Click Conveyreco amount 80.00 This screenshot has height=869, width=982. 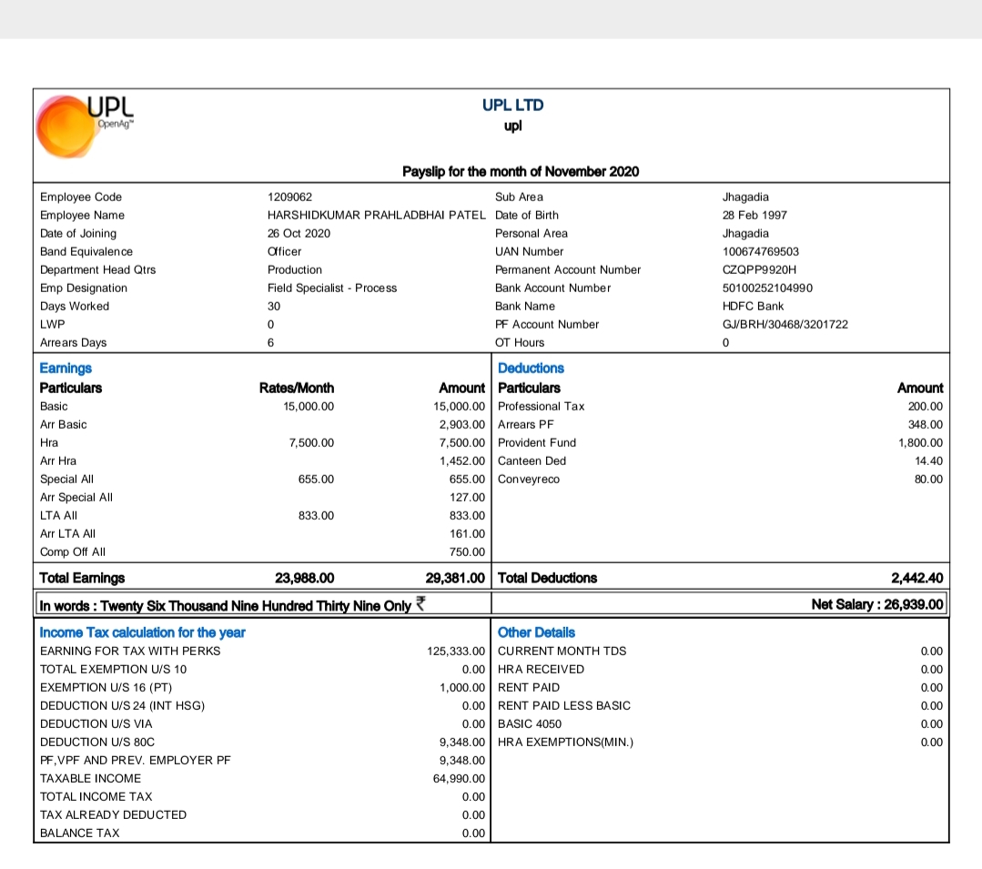[929, 479]
